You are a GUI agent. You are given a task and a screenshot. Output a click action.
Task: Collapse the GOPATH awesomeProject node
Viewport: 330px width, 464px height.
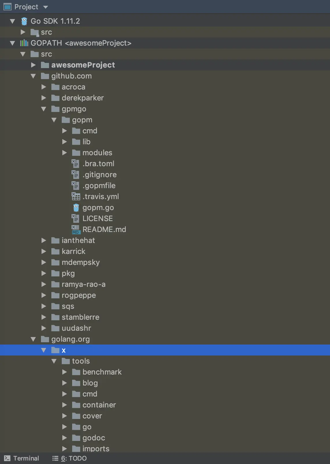click(12, 43)
